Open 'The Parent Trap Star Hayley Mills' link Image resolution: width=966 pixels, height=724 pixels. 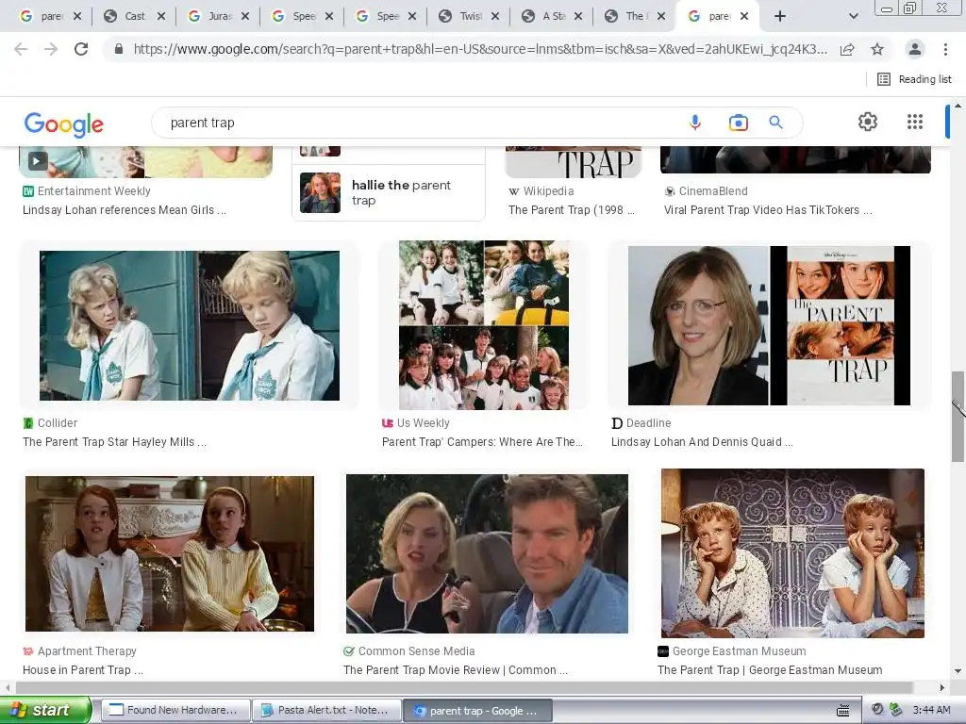114,442
